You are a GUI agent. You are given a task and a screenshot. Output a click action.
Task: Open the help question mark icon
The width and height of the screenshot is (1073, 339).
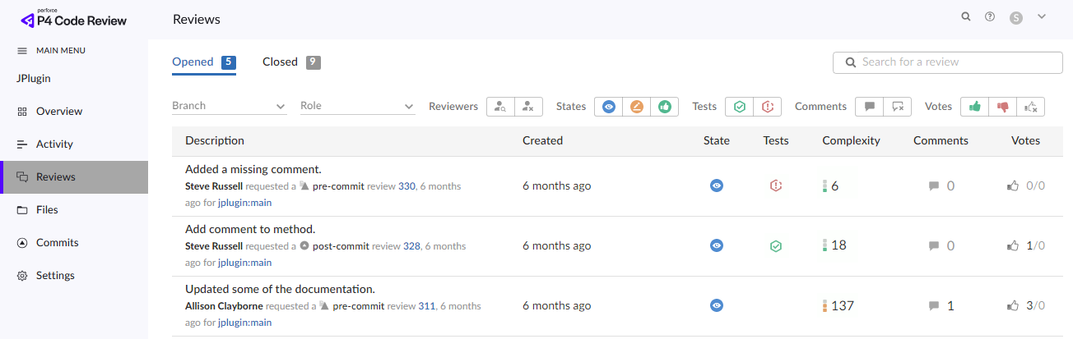coord(990,16)
